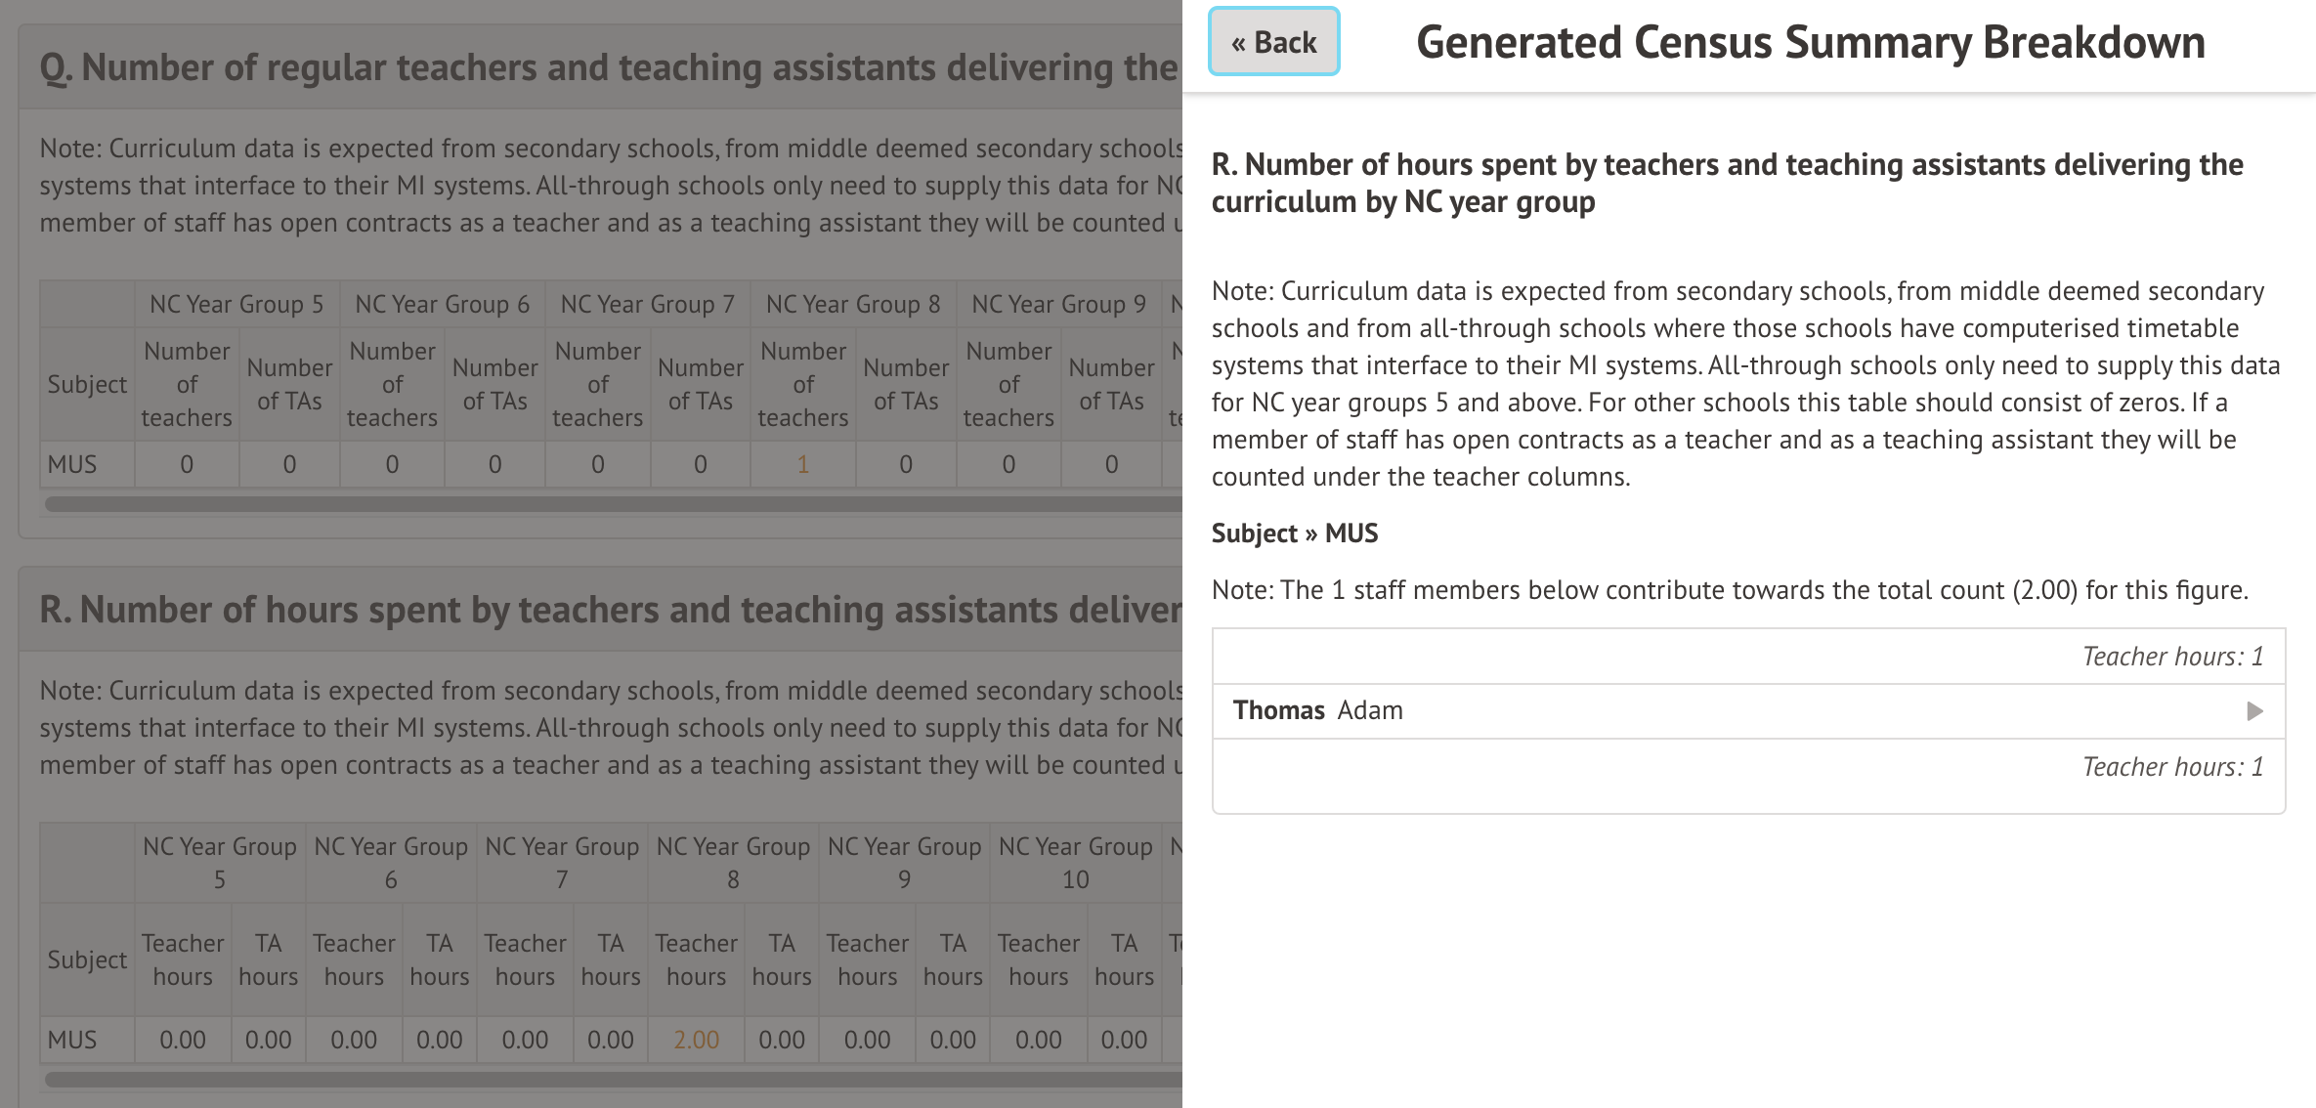2316x1108 pixels.
Task: Select the MUS subject cell in table R
Action: (73, 1040)
